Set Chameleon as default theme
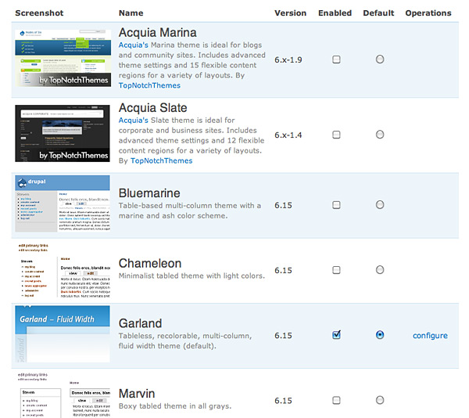The image size is (469, 418). (380, 270)
